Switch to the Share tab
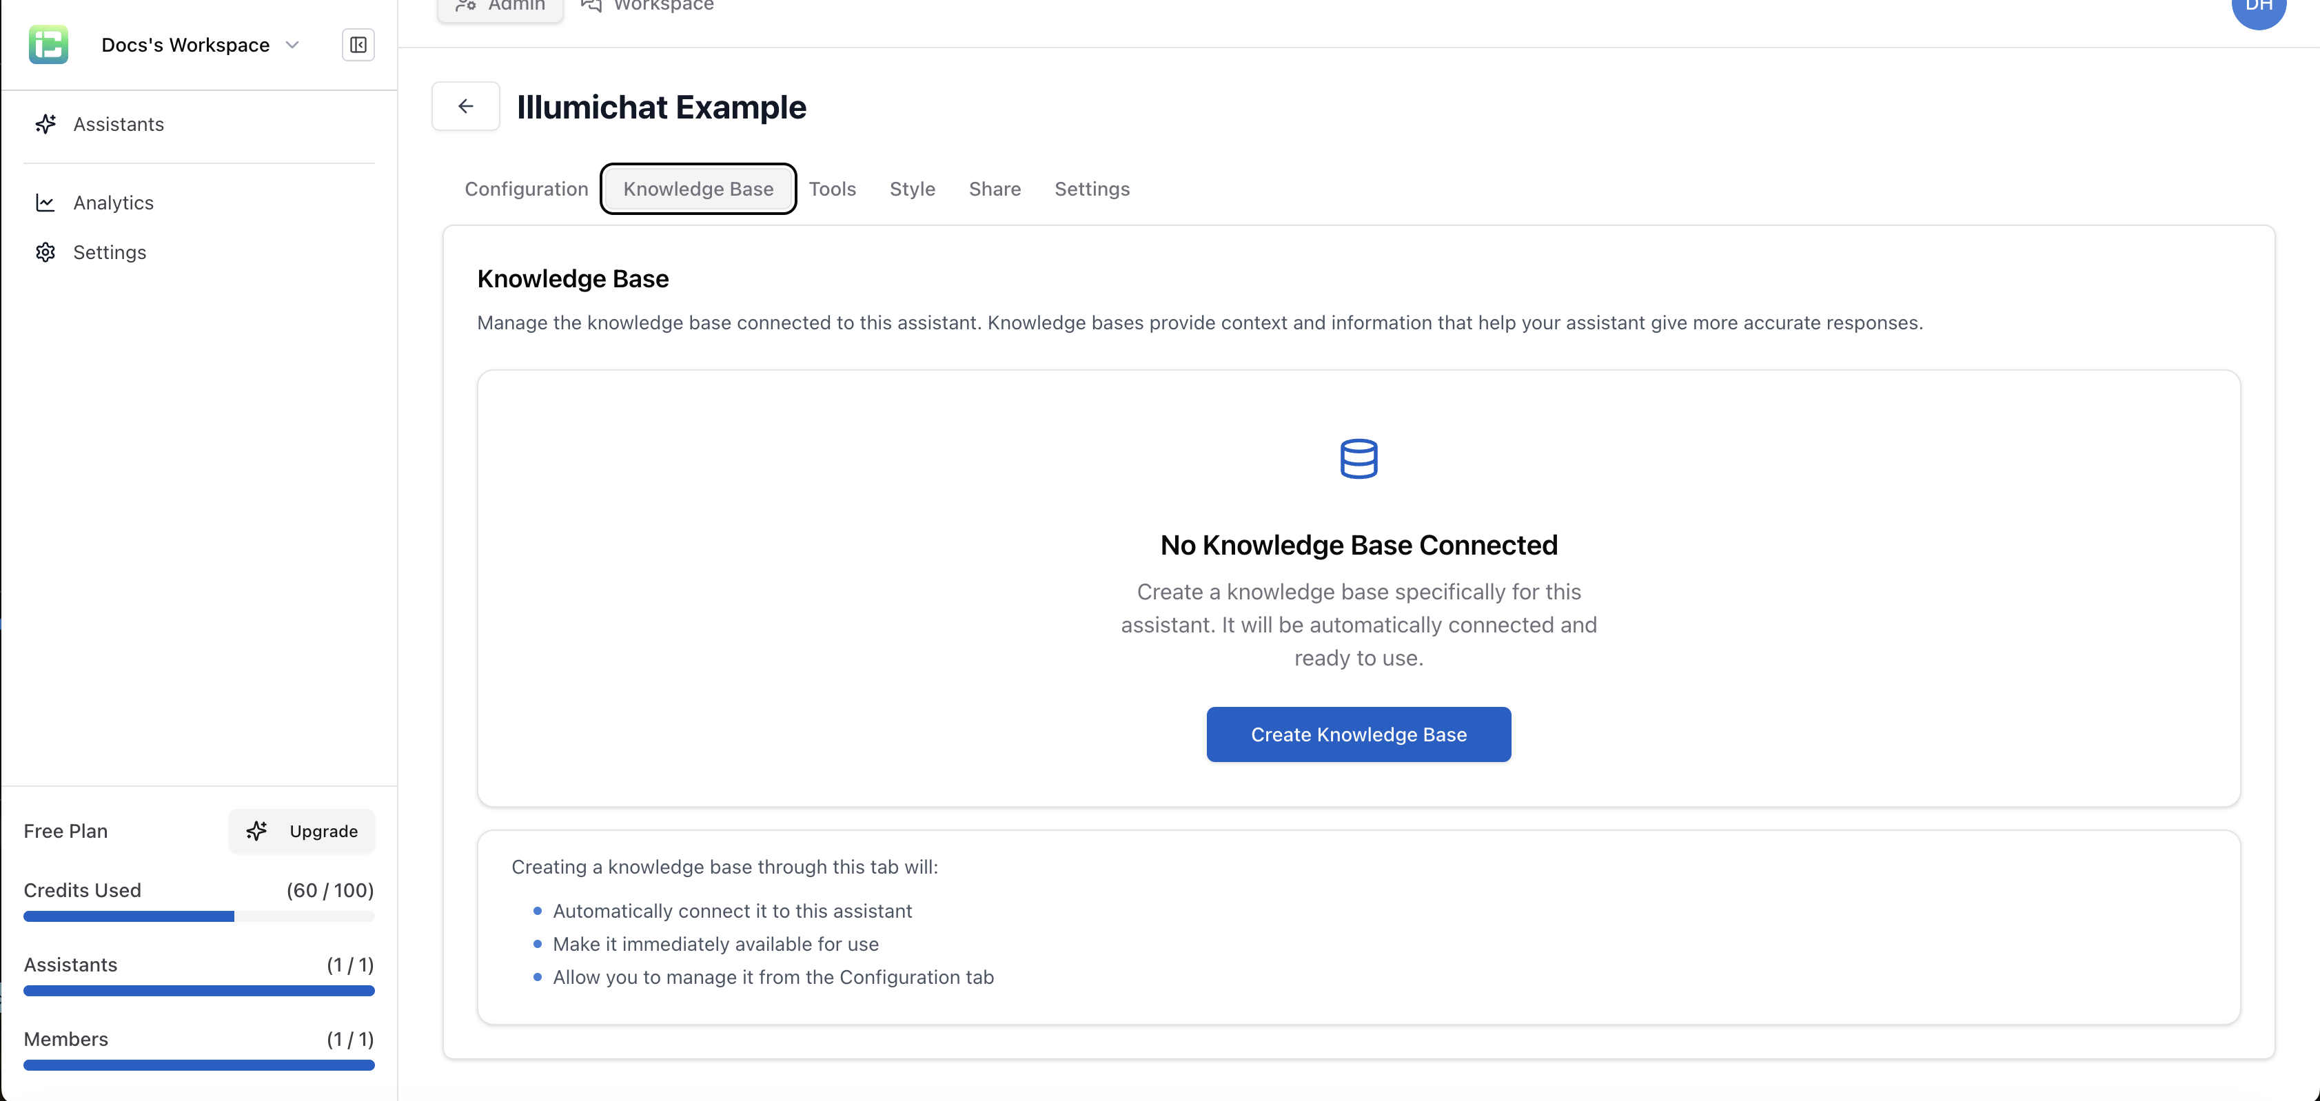Viewport: 2320px width, 1101px height. 995,189
